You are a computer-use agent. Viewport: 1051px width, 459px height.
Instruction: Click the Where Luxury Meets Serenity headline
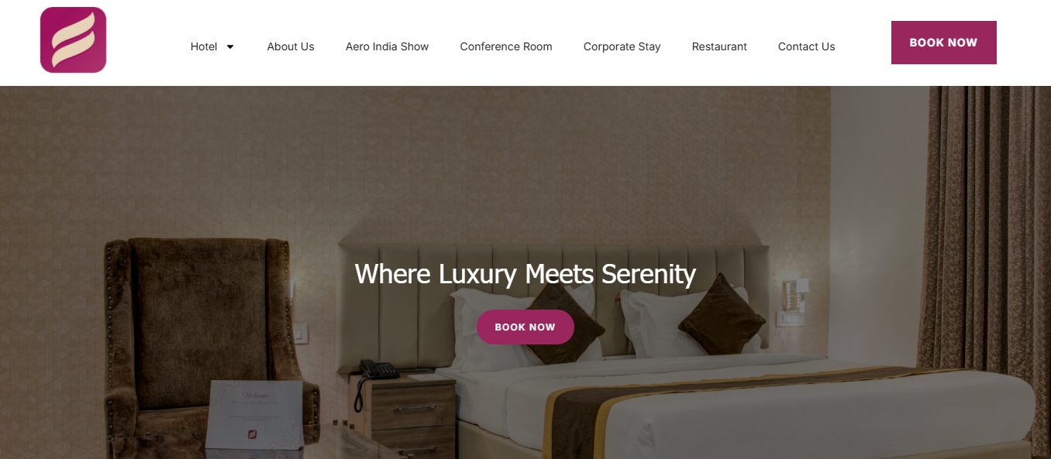point(525,274)
